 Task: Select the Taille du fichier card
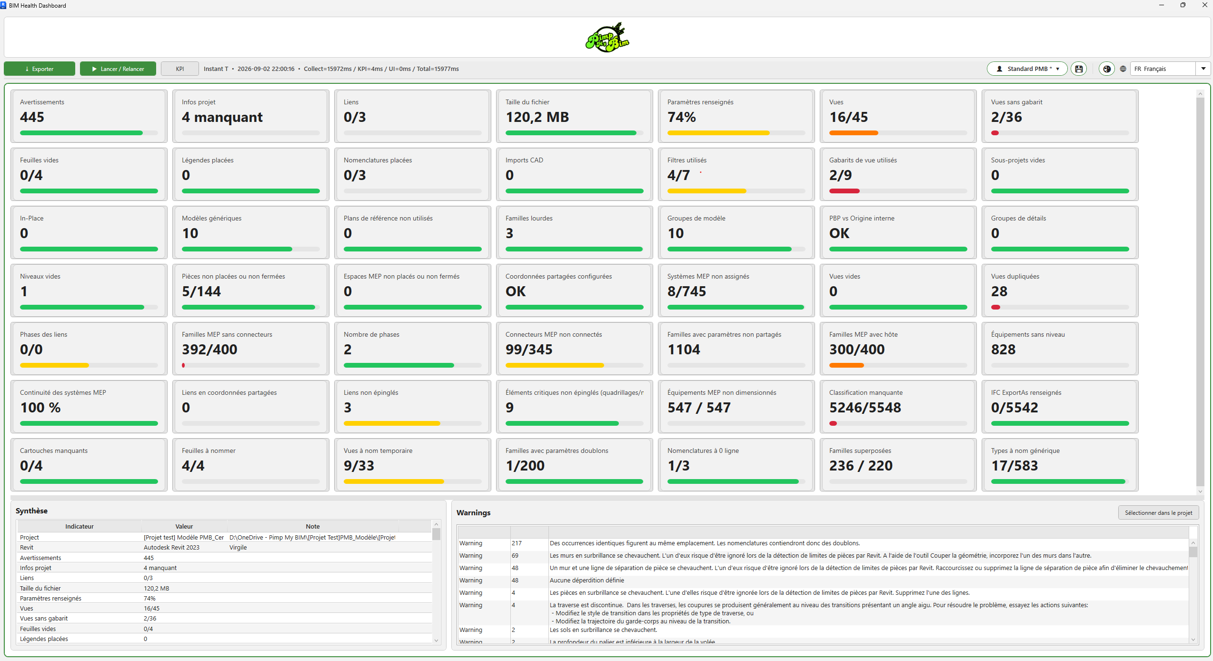(575, 116)
